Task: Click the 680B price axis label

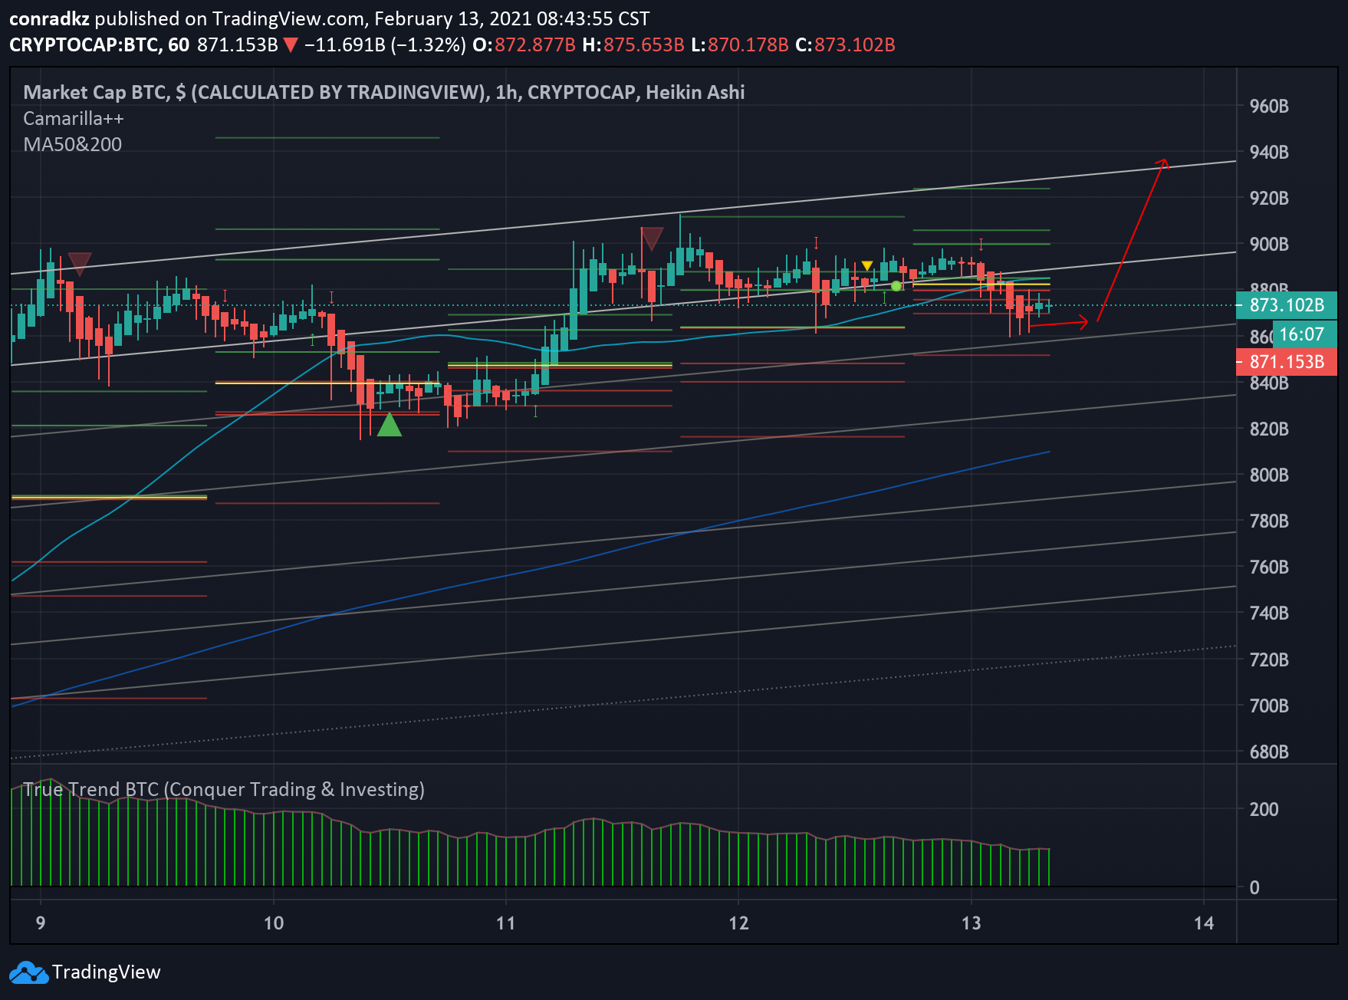Action: tap(1269, 752)
